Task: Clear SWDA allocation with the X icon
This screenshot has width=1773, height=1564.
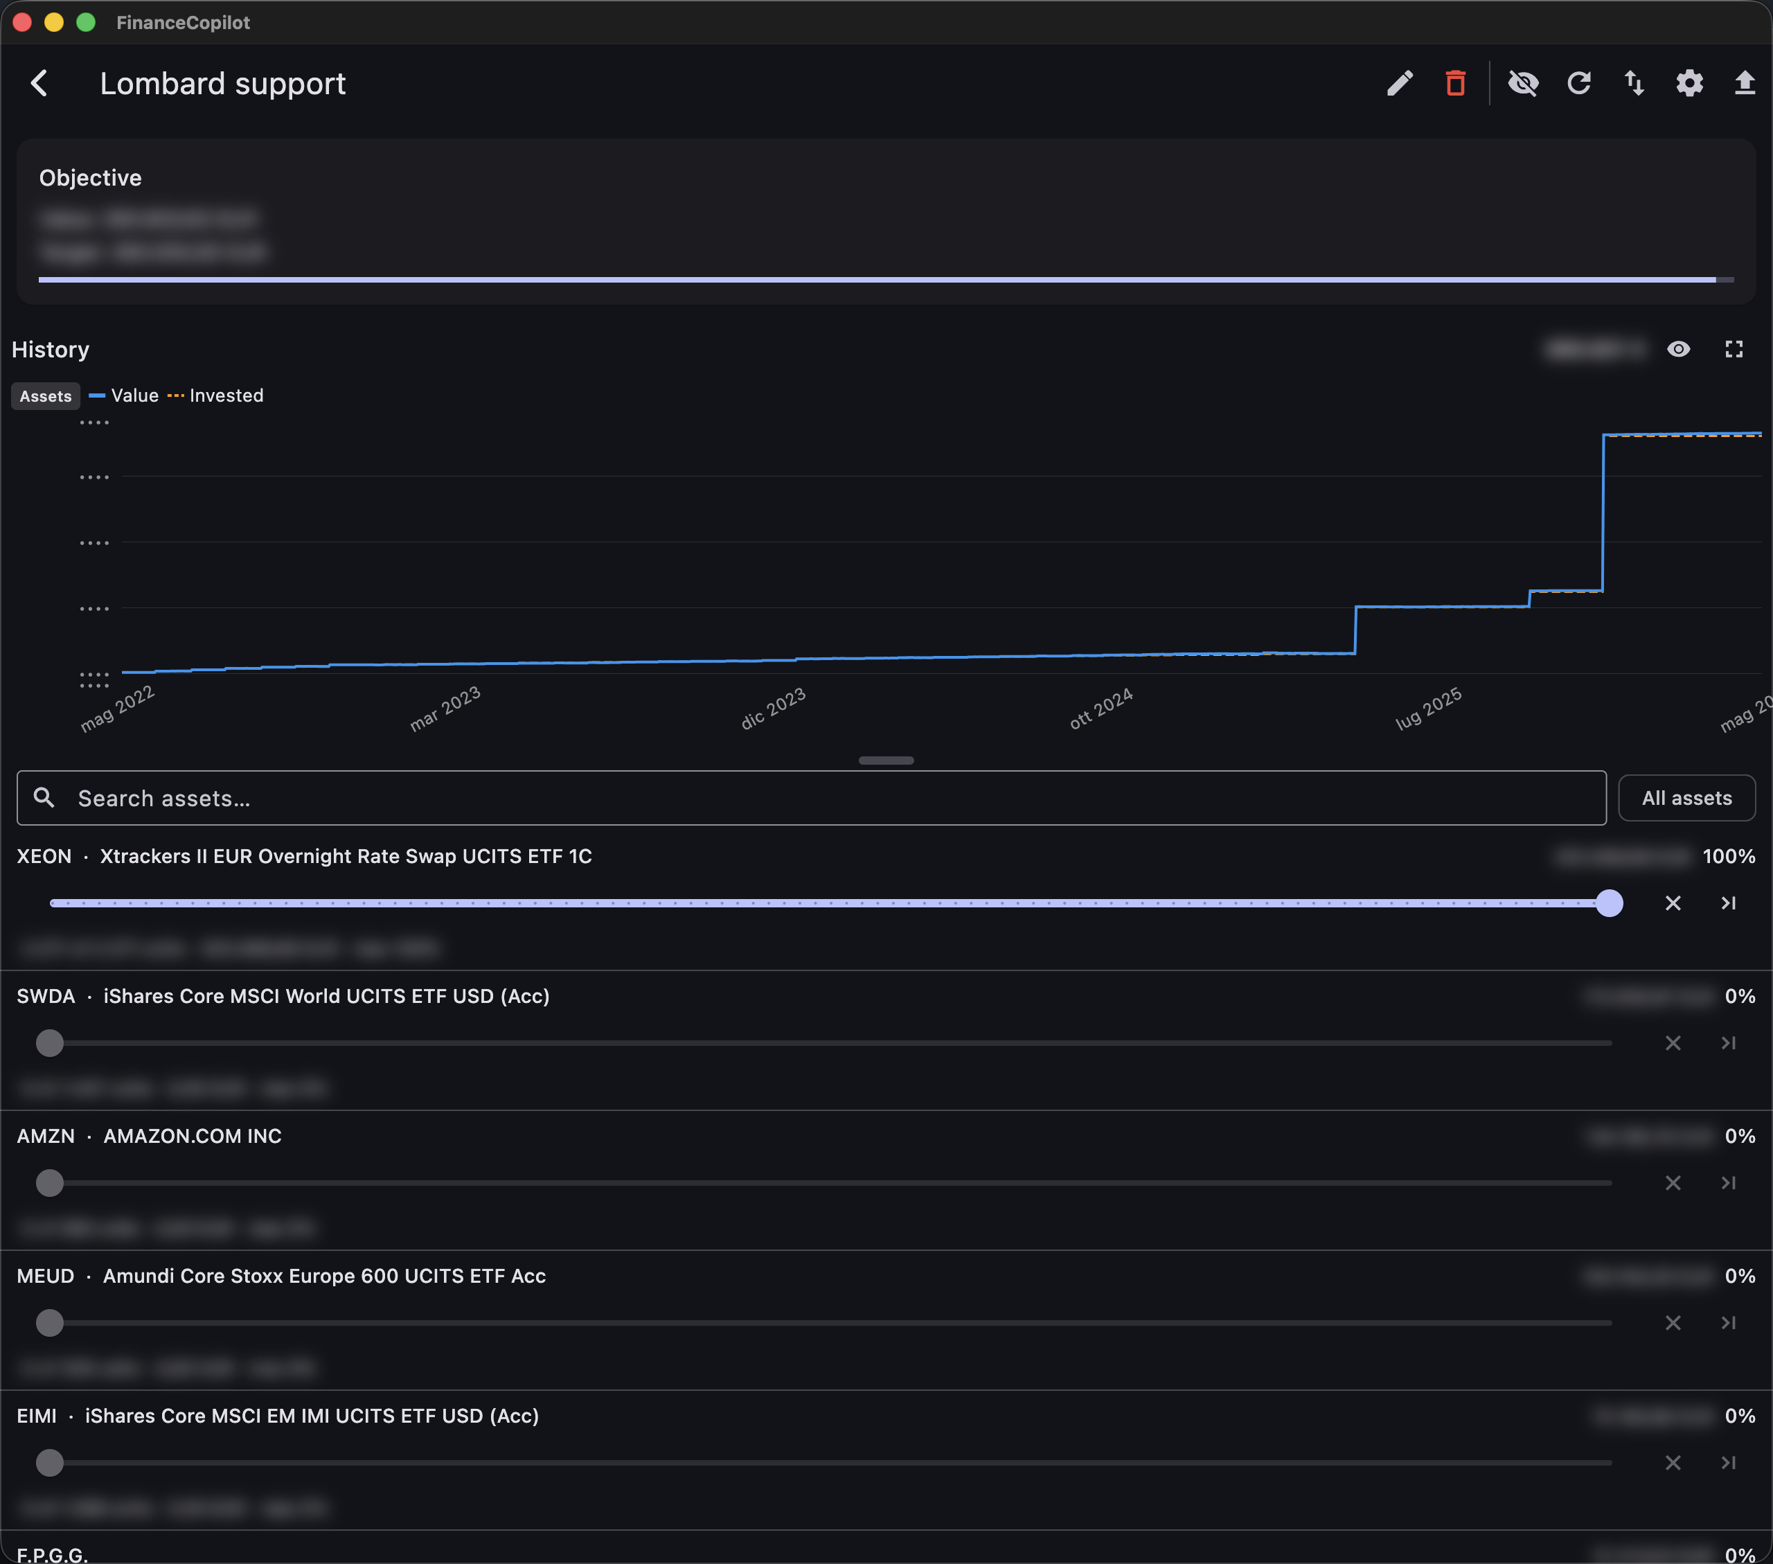Action: 1673,1042
